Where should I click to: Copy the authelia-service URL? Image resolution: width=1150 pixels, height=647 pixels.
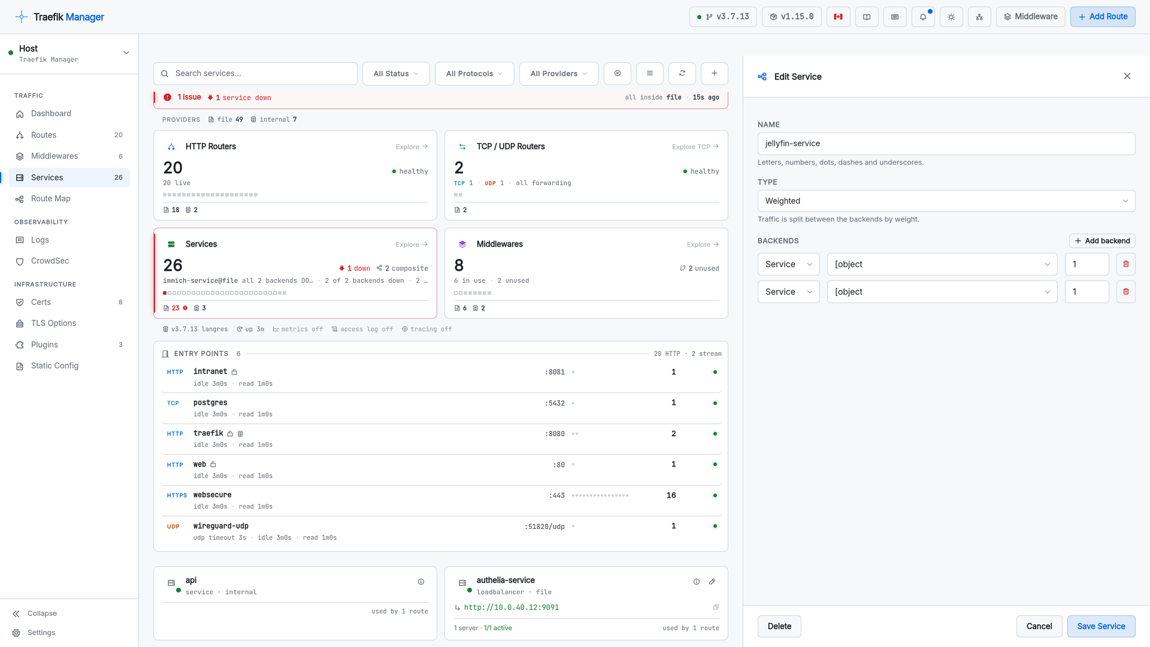[716, 607]
